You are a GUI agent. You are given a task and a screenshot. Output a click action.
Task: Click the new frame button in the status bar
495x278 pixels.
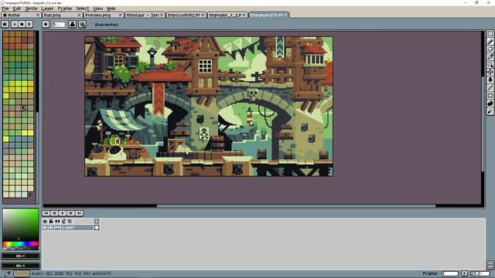pyautogui.click(x=464, y=273)
